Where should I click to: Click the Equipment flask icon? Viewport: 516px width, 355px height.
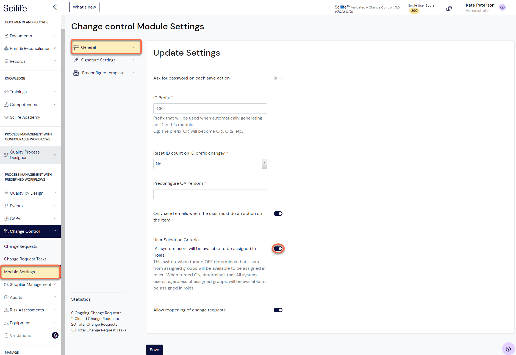pos(6,323)
